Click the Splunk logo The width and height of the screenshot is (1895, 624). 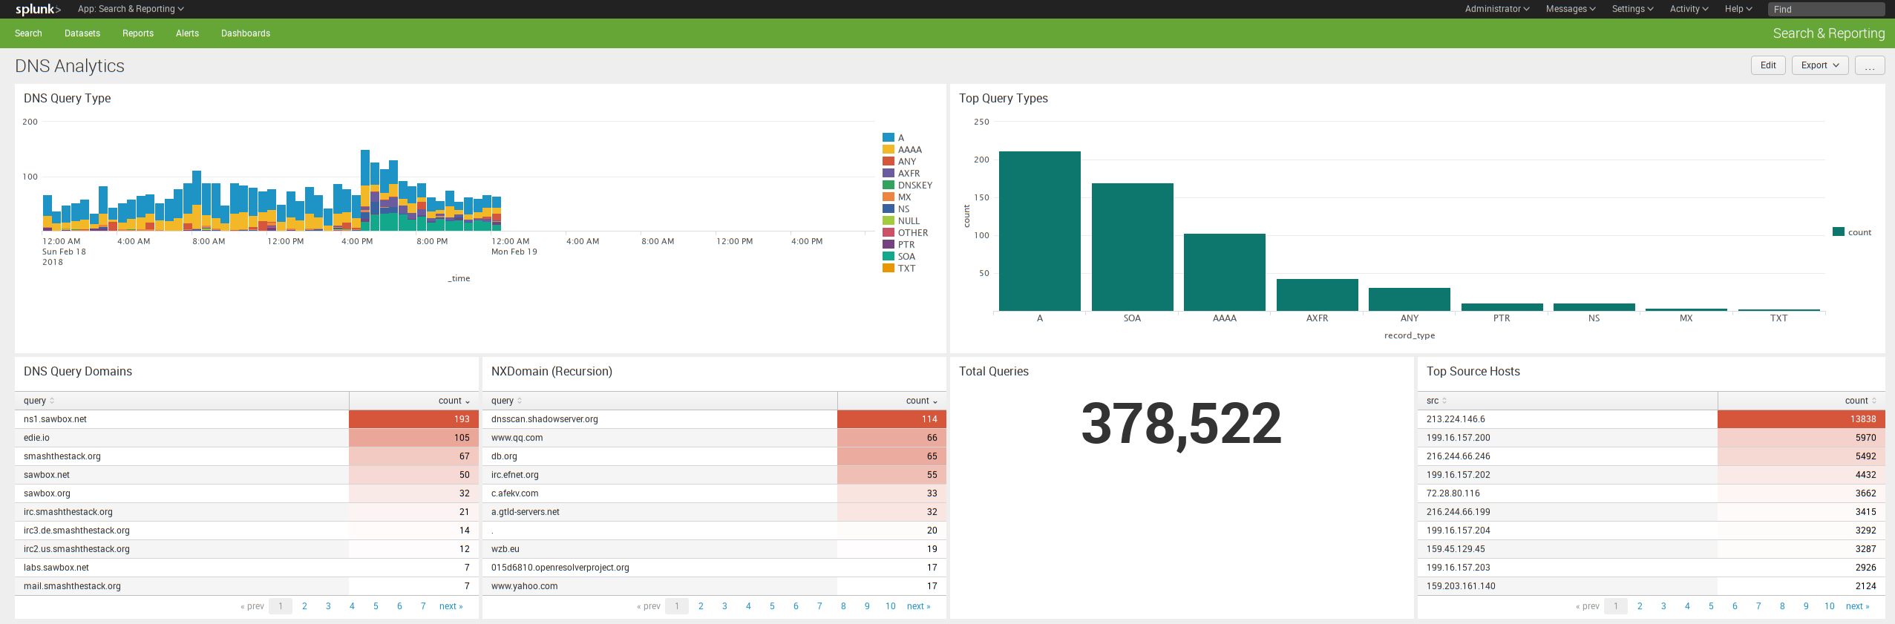38,9
